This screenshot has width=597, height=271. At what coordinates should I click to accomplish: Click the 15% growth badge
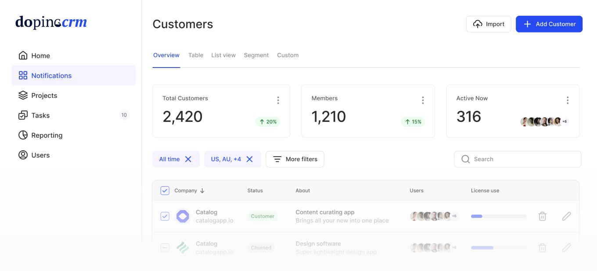pos(413,122)
